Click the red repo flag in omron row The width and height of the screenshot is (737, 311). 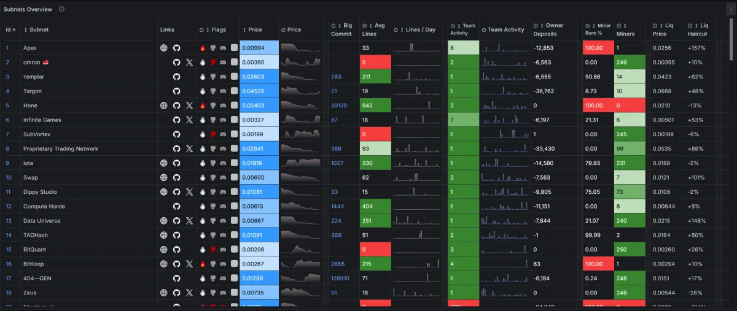[x=213, y=62]
